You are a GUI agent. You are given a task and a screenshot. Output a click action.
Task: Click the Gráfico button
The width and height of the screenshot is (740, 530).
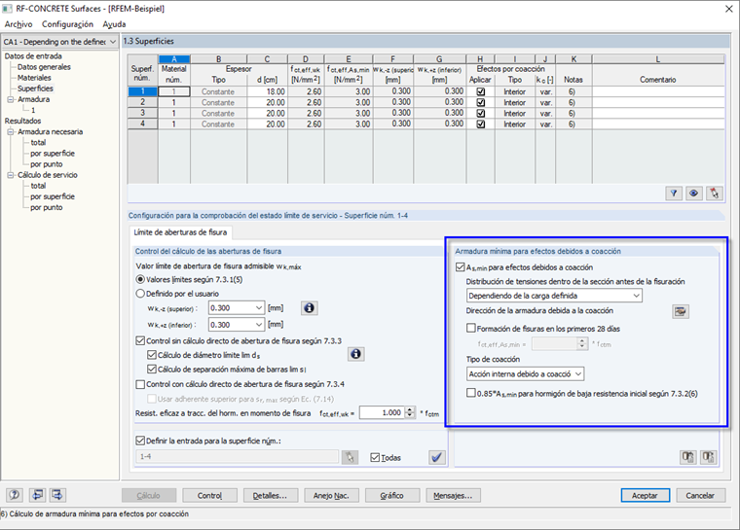tap(391, 495)
